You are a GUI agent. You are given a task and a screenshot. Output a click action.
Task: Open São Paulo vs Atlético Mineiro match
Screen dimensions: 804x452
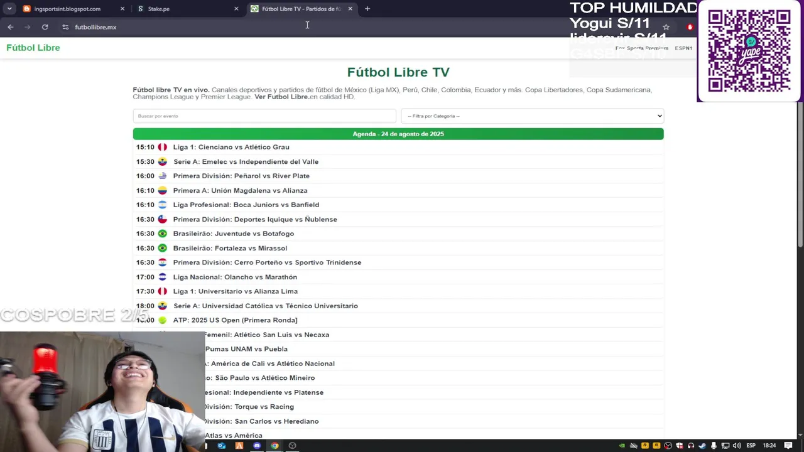tap(260, 378)
